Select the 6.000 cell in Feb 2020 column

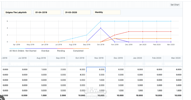pos(153,69)
